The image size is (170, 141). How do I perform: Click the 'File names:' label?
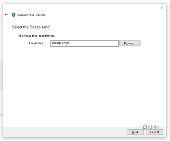coord(36,43)
